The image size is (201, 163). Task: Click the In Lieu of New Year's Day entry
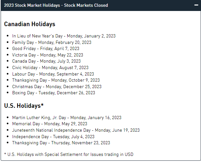click(64, 36)
